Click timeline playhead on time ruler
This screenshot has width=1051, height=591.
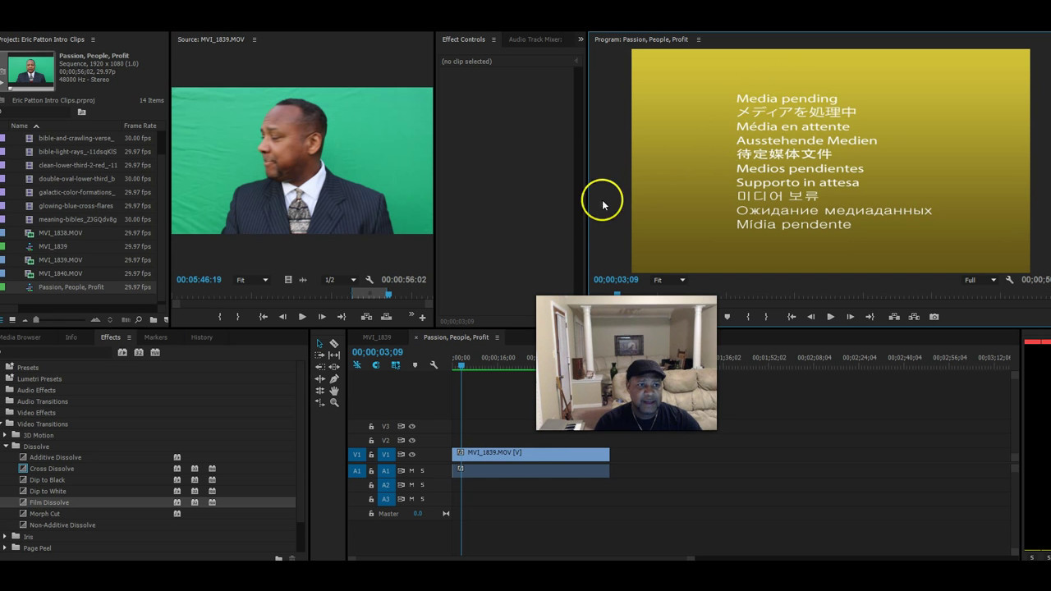461,365
